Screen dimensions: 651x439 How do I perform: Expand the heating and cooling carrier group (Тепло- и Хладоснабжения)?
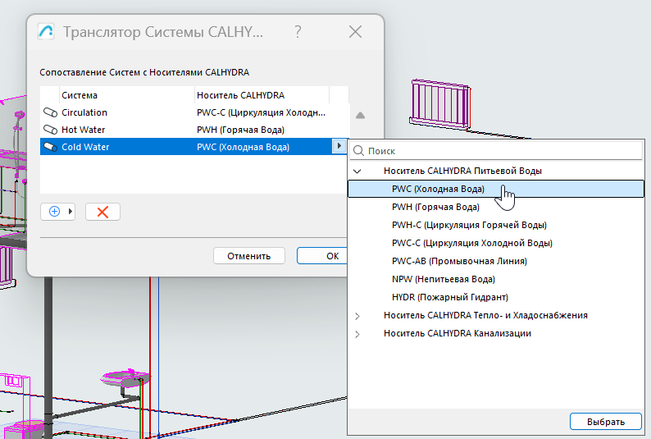(357, 316)
